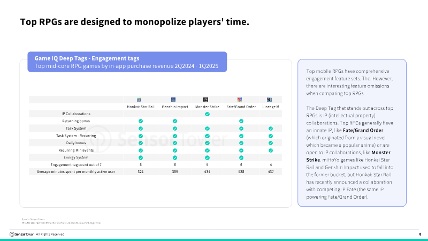Click Monster Strike's IP Collaborations checkmark
Screen dimensions: 428x241
[207, 114]
